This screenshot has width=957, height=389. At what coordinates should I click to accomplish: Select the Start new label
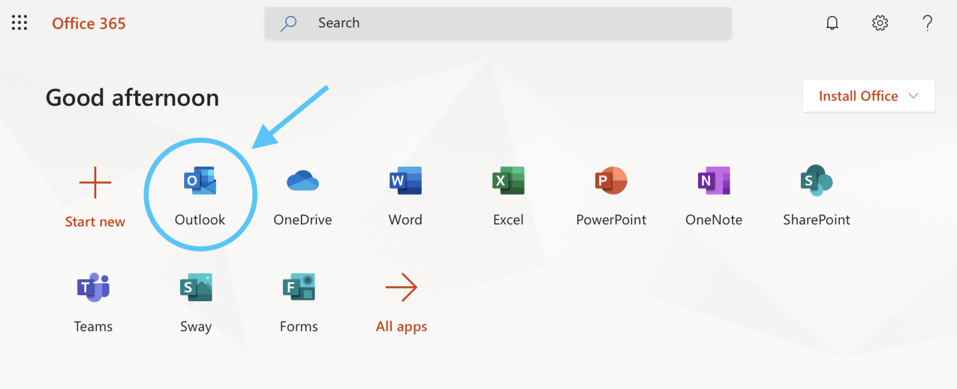[95, 222]
